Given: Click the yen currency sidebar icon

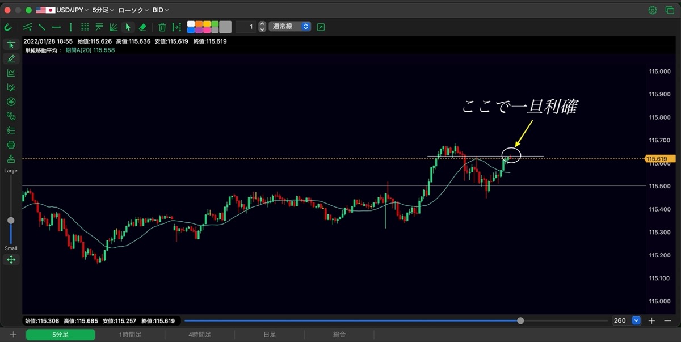Looking at the screenshot, I should point(11,102).
